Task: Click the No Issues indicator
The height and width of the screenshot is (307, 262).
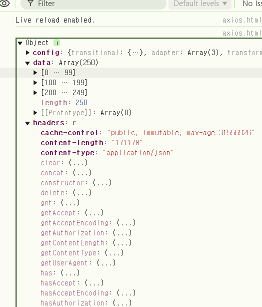Action: pos(252,4)
